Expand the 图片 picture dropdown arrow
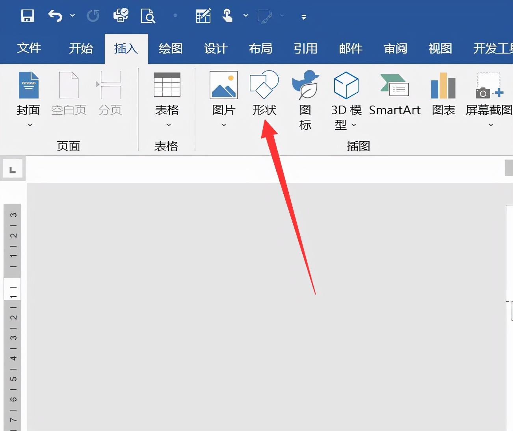 click(223, 125)
